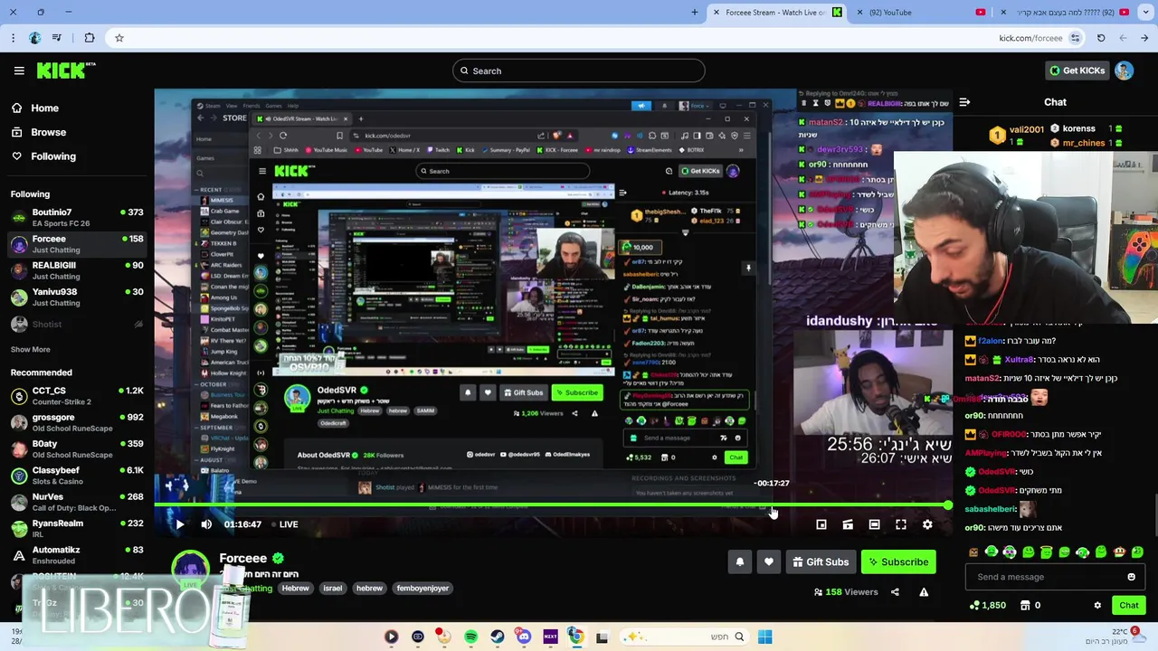Mute the stream volume
Image resolution: width=1158 pixels, height=651 pixels.
pyautogui.click(x=206, y=524)
